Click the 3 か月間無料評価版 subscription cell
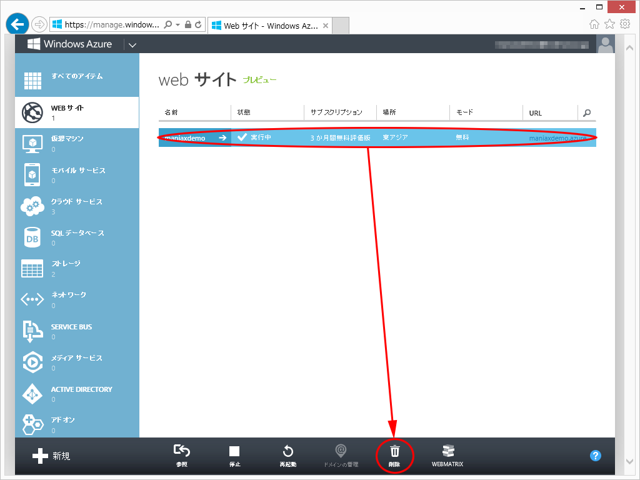The image size is (640, 480). tap(341, 138)
